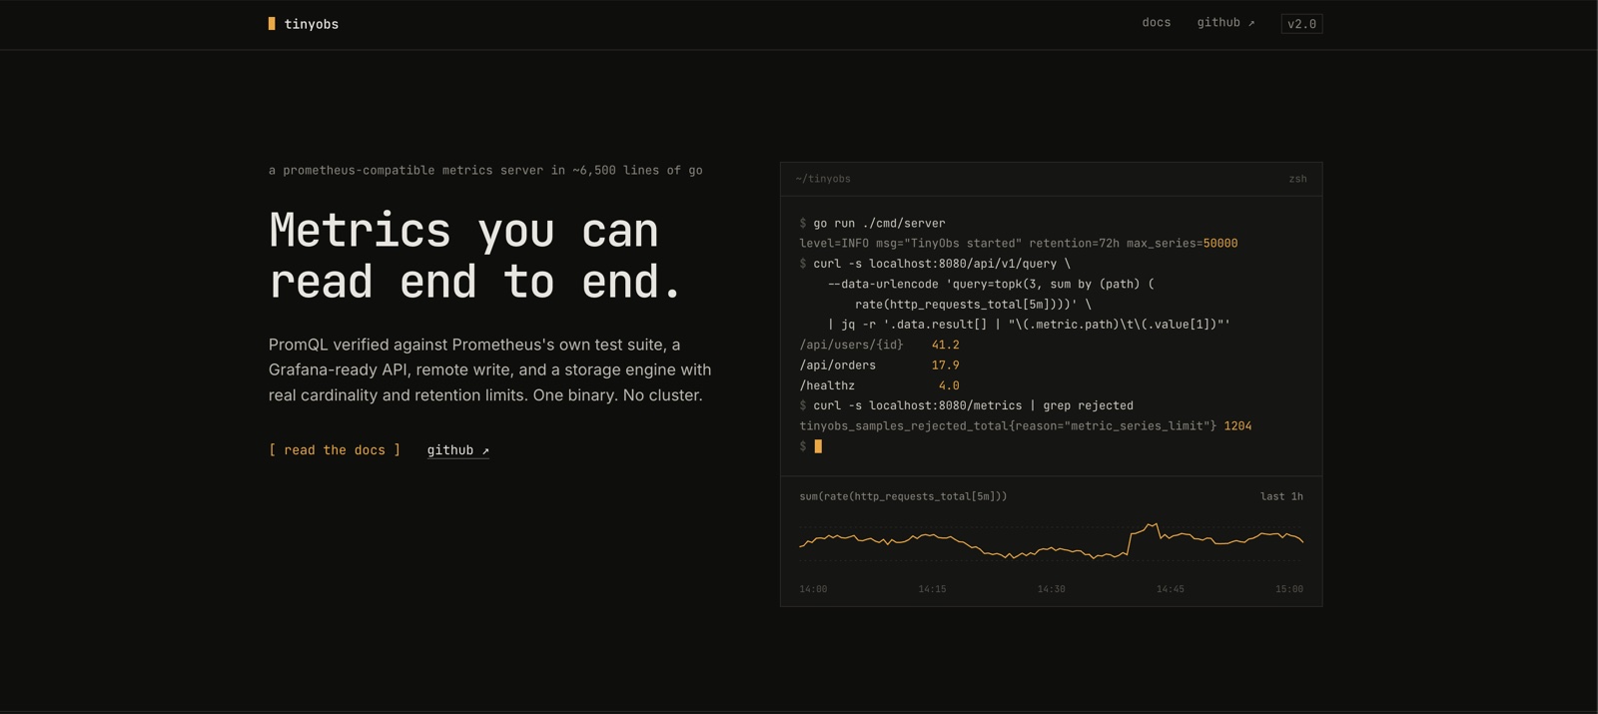This screenshot has height=714, width=1598.
Task: Click the curl api/v1/query command line
Action: [935, 264]
